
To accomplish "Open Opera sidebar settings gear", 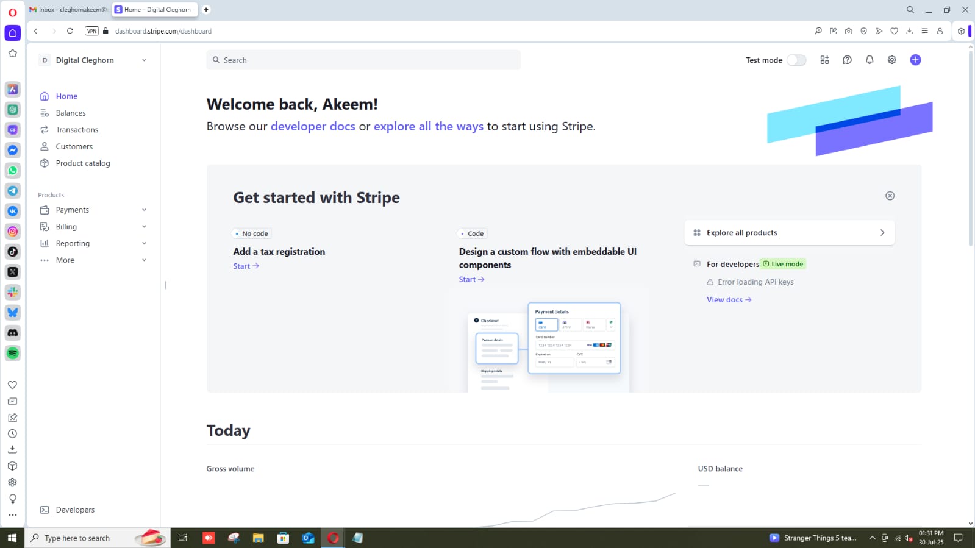I will tap(12, 482).
